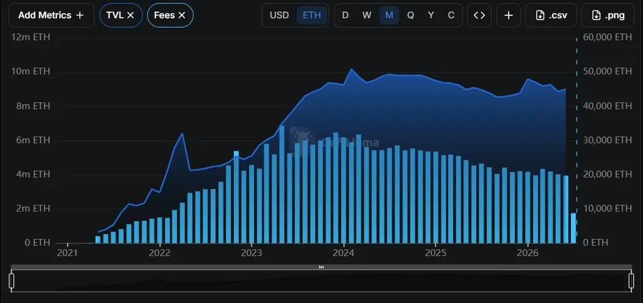Click the 2021 x-axis label
Screen dimensions: 643x303
click(67, 252)
